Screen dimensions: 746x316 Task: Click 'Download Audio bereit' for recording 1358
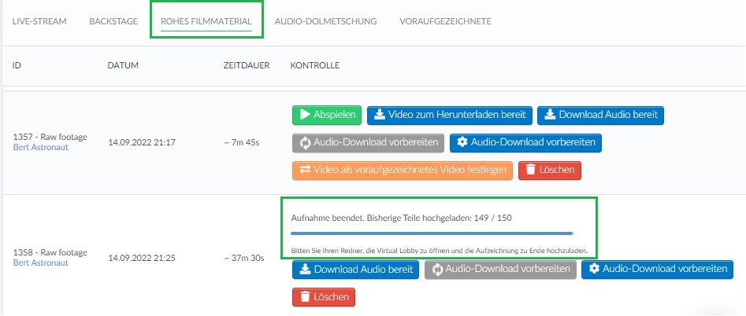click(355, 270)
